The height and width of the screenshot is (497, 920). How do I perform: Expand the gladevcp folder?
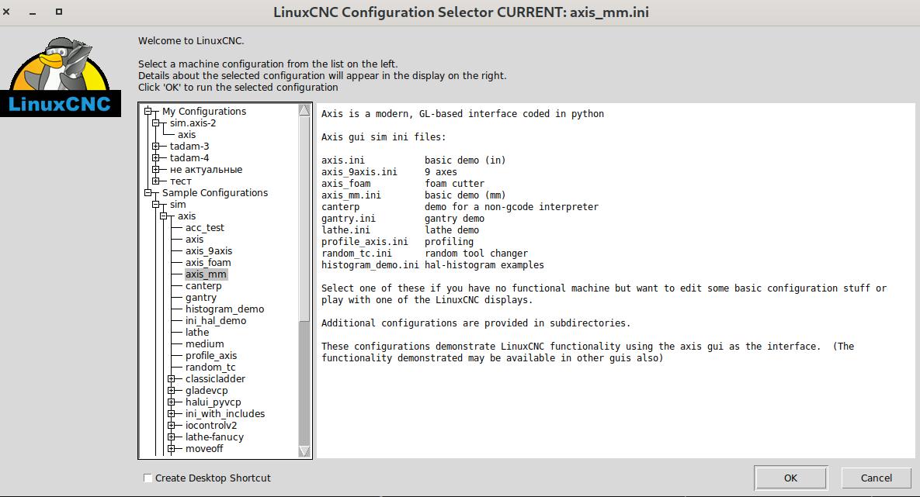(172, 390)
